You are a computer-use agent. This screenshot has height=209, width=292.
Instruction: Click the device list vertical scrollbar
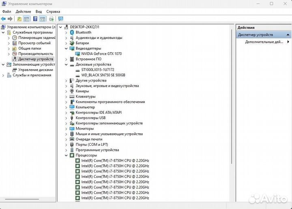click(232, 101)
